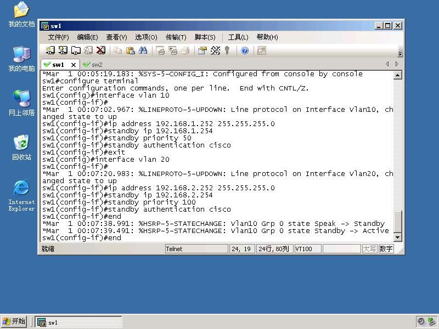Screen dimensions: 439x329
Task: Minimize the sw1 SecureCRT window
Action: (379, 26)
